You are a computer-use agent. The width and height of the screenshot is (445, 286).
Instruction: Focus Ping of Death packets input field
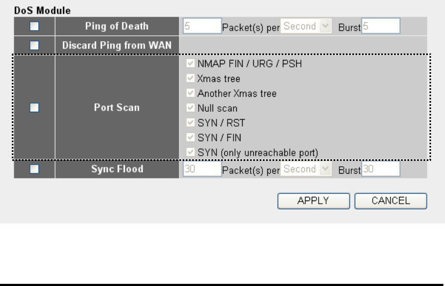click(x=202, y=25)
